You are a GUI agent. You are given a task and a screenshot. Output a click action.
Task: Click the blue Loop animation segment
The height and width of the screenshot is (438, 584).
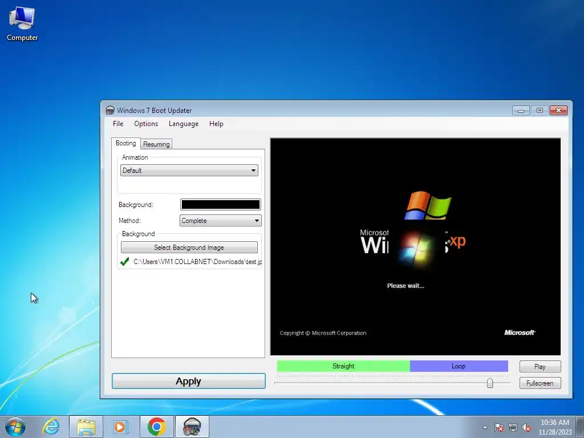pyautogui.click(x=459, y=366)
